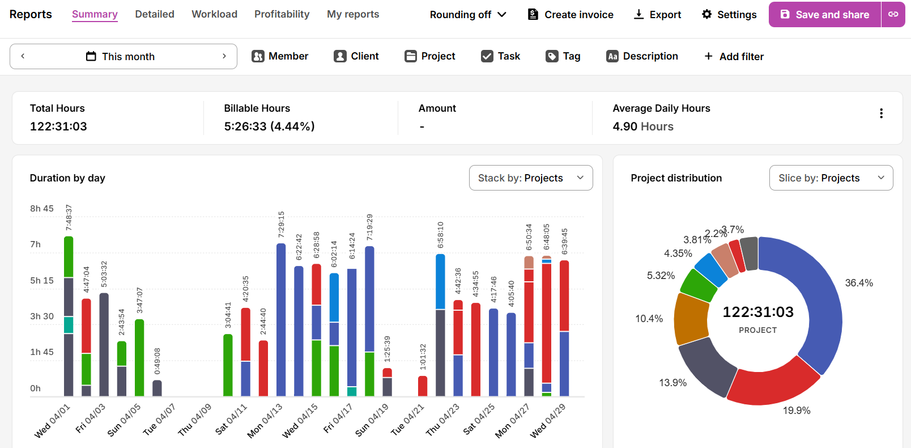
Task: Go to the My reports tab
Action: pos(353,14)
